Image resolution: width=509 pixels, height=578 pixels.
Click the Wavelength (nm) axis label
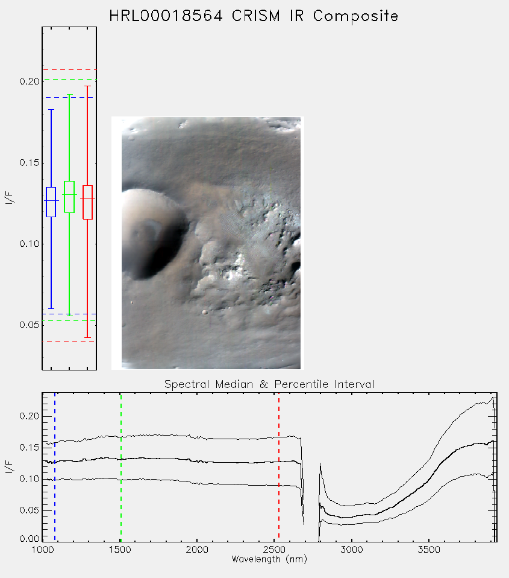pyautogui.click(x=269, y=559)
